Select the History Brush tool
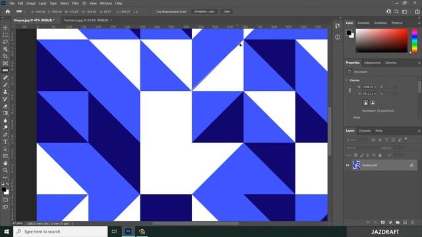This screenshot has height=237, width=422. click(x=5, y=99)
